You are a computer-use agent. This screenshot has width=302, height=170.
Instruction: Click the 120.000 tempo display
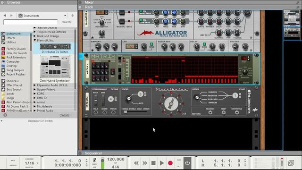coord(116,159)
